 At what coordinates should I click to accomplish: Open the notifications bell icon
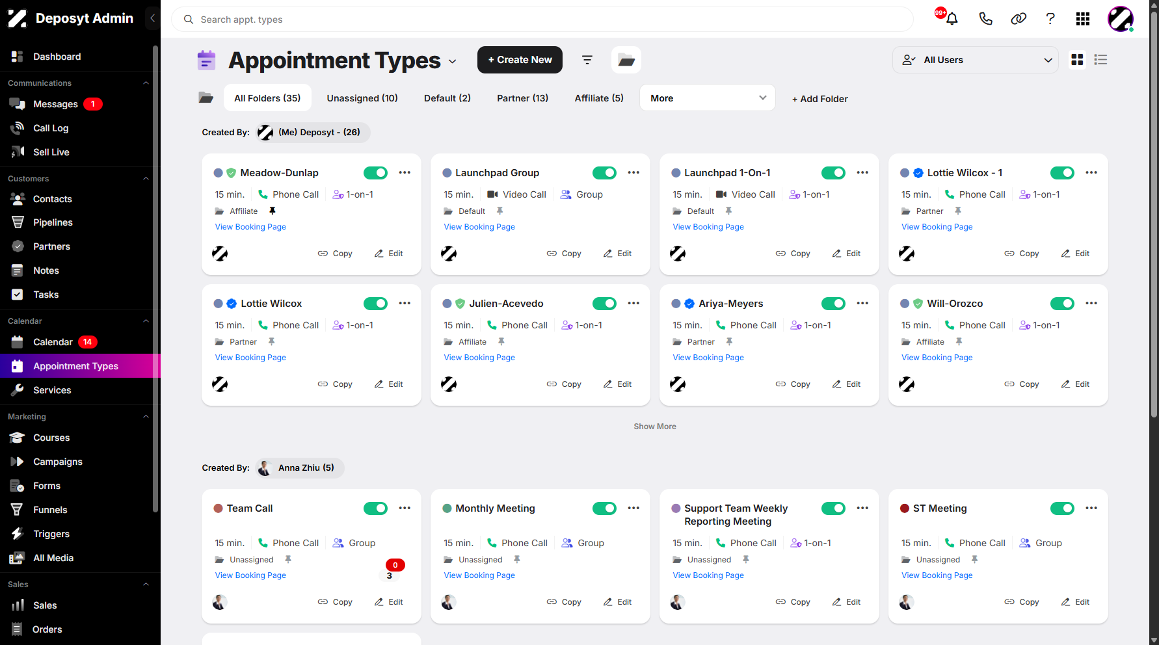952,19
